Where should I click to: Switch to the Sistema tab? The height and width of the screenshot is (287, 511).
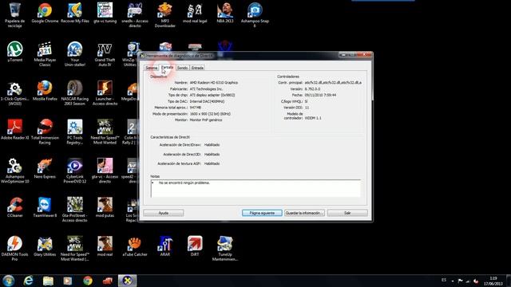pyautogui.click(x=151, y=68)
